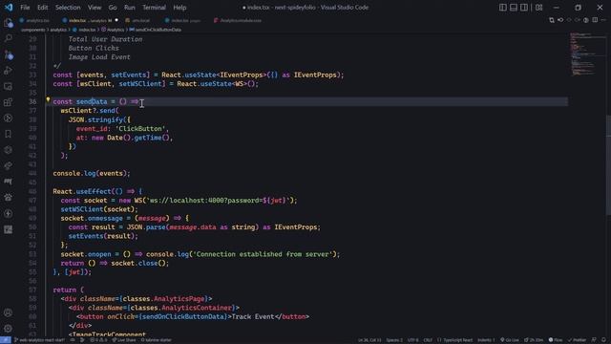Toggle primary side bar layout icon
611x344 pixels.
click(503, 8)
